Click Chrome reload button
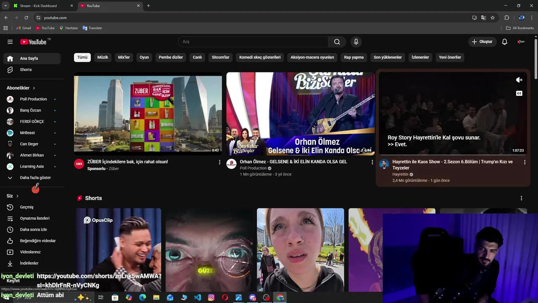The width and height of the screenshot is (538, 303). click(x=26, y=18)
